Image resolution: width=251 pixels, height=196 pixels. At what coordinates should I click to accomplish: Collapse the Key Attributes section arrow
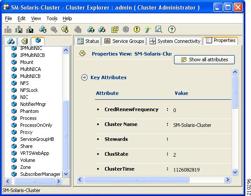click(x=84, y=77)
